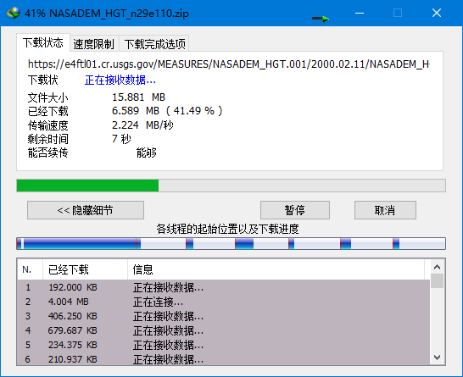Click the transfer speed 2.224 MB/秒
The width and height of the screenshot is (463, 377).
pyautogui.click(x=142, y=125)
